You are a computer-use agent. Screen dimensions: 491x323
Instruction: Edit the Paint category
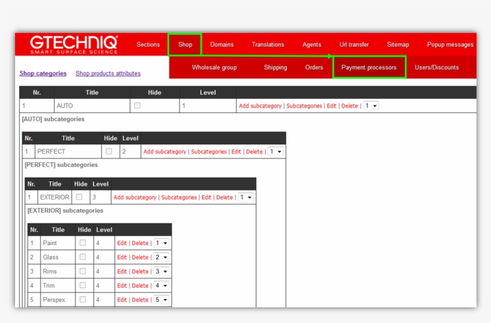[122, 243]
